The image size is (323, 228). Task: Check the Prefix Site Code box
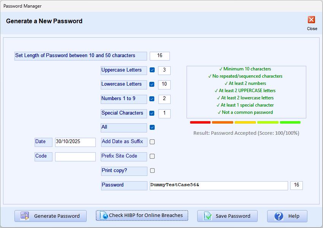(x=151, y=156)
